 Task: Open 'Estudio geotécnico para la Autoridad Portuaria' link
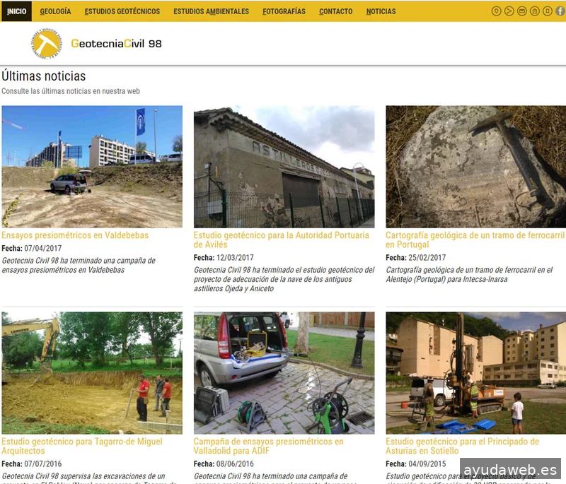pyautogui.click(x=282, y=235)
